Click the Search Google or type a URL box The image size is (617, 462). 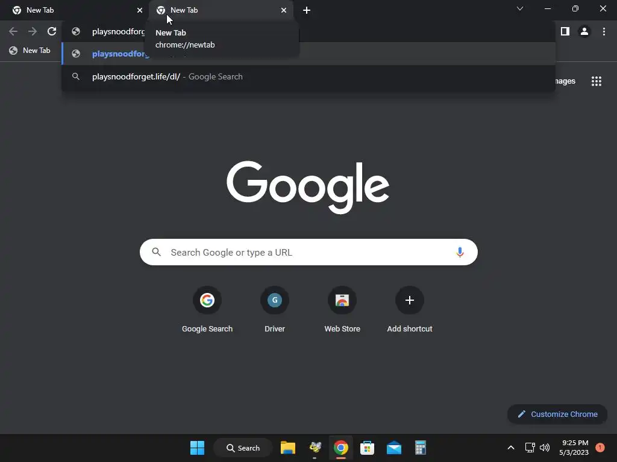click(308, 252)
